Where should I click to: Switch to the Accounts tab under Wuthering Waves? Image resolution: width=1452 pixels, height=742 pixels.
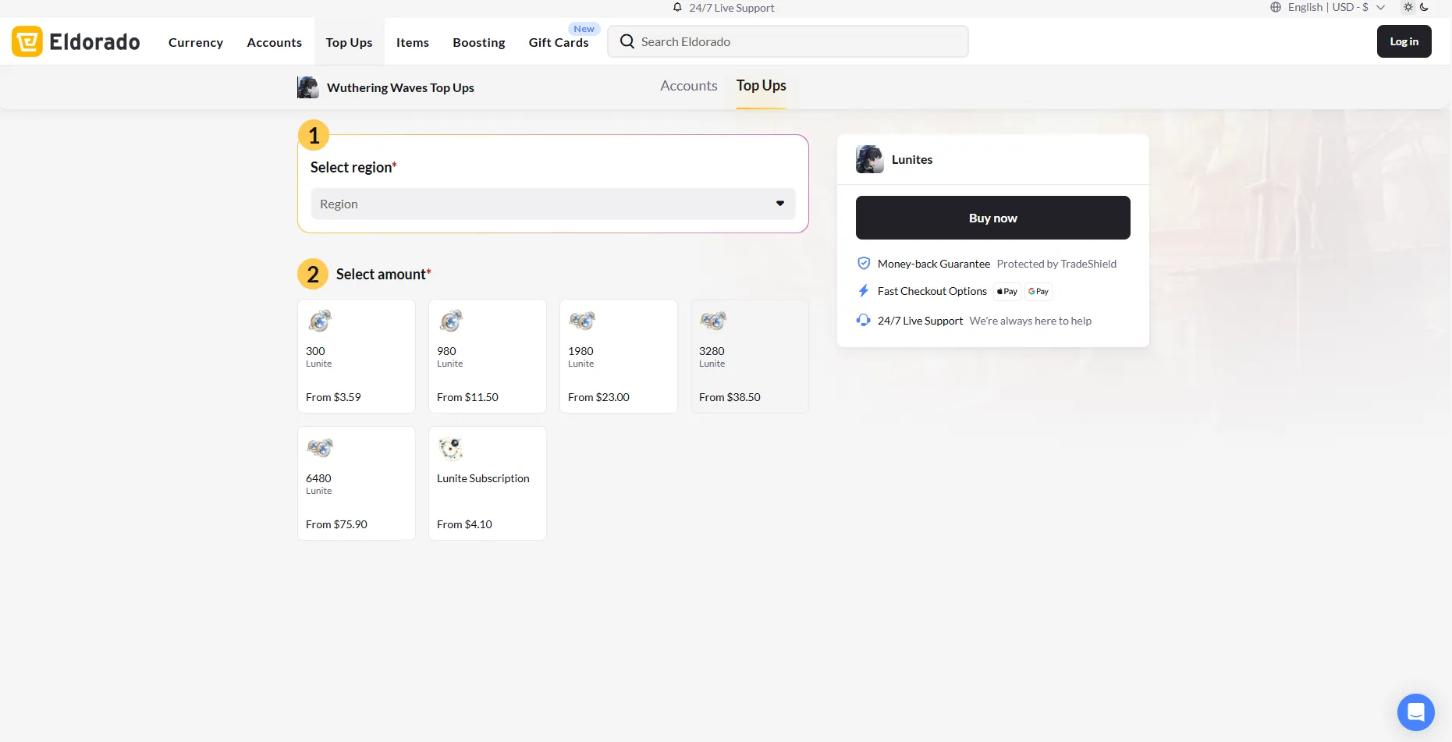point(689,86)
